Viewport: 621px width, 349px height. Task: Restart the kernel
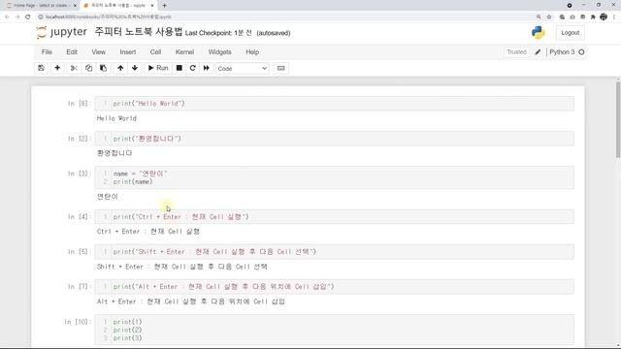pos(192,68)
